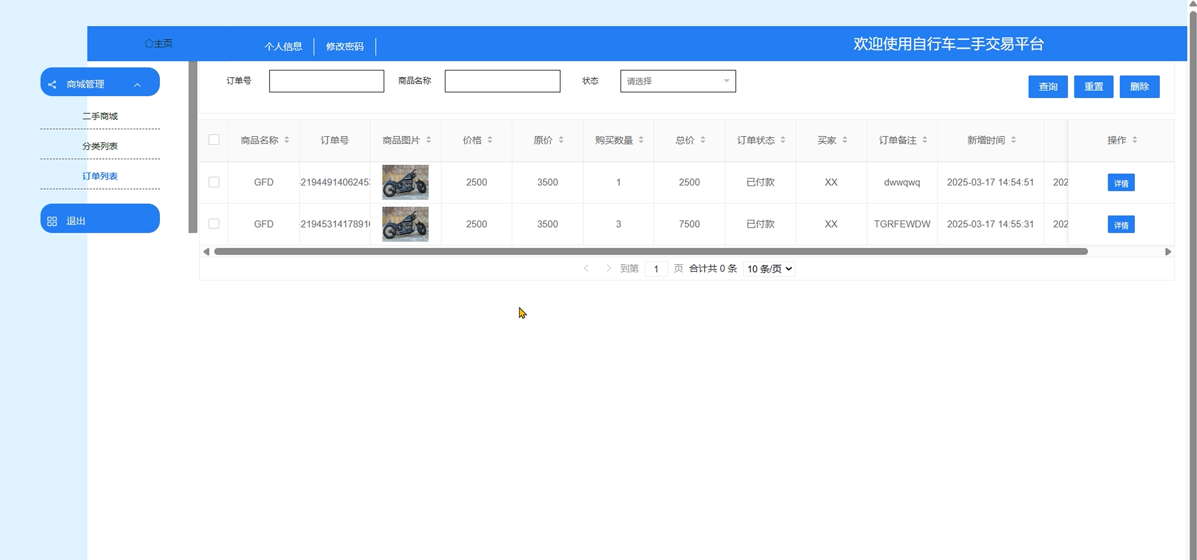Open the 状态 请选择 dropdown
Viewport: 1197px width, 560px height.
coord(677,81)
